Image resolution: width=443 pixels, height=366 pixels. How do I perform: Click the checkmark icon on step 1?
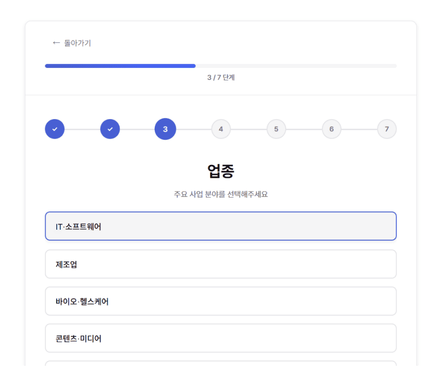pos(55,129)
